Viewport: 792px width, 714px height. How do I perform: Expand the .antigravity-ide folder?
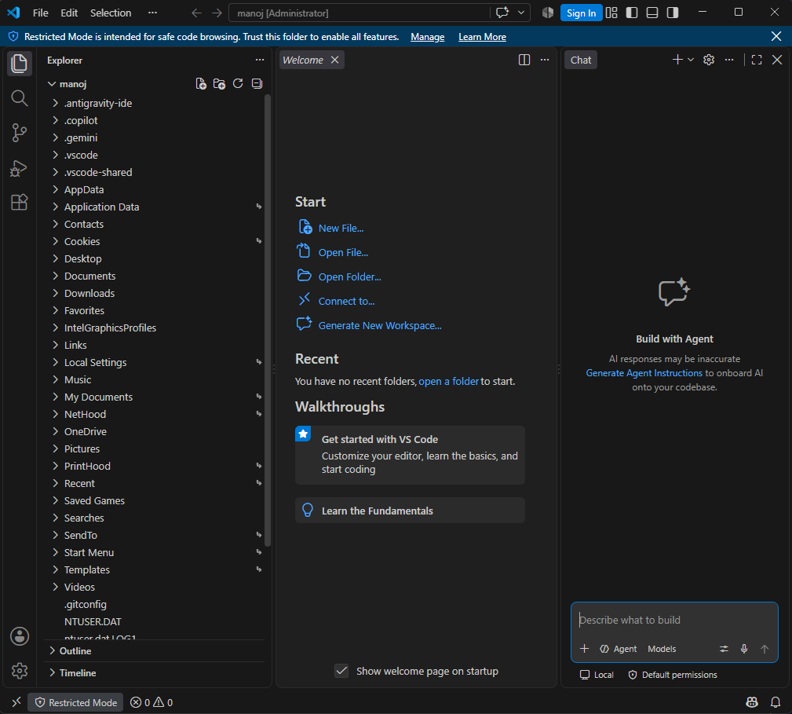click(x=155, y=103)
